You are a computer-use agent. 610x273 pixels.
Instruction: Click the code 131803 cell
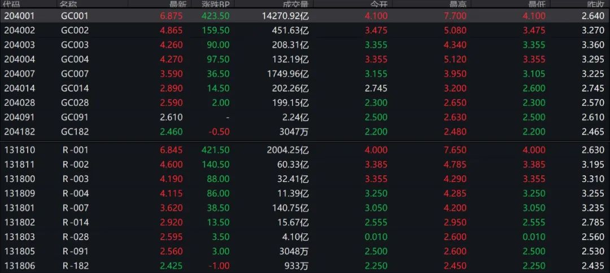19,236
